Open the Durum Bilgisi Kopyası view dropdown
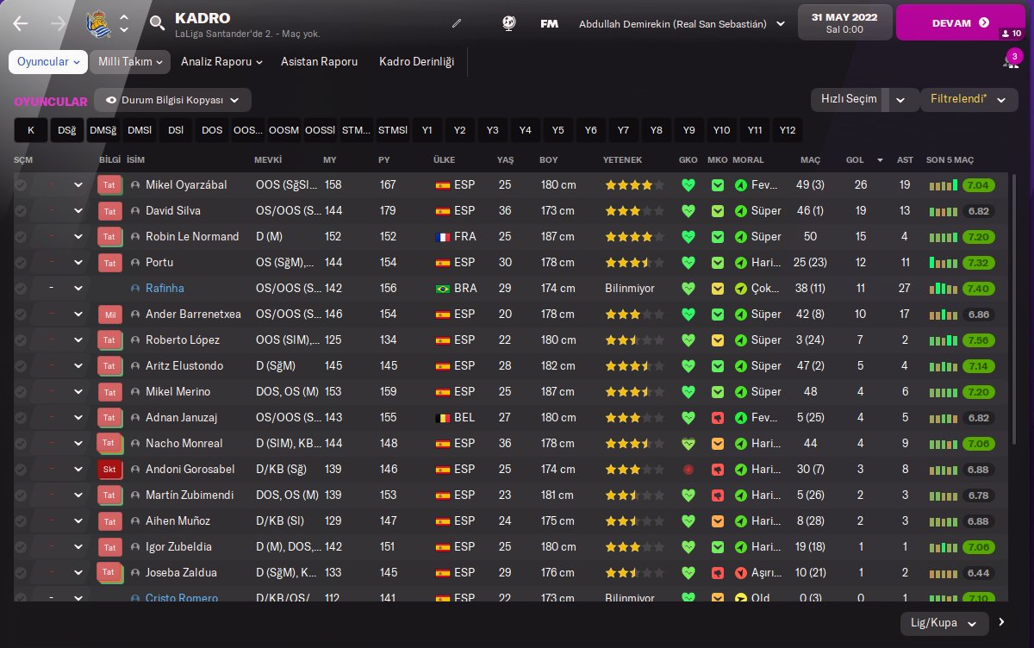 click(172, 100)
